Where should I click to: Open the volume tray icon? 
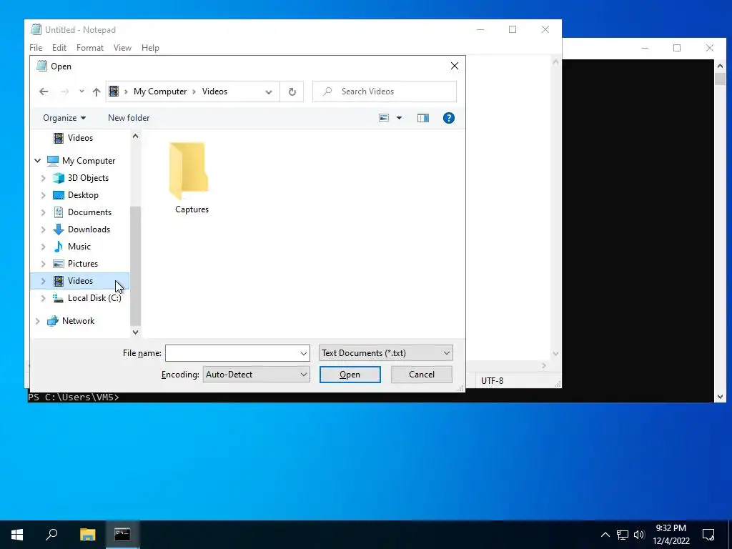coord(639,535)
